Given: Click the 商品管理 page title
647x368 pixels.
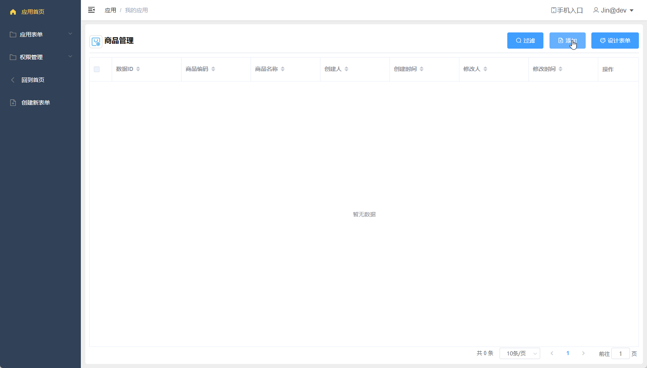Looking at the screenshot, I should [119, 41].
